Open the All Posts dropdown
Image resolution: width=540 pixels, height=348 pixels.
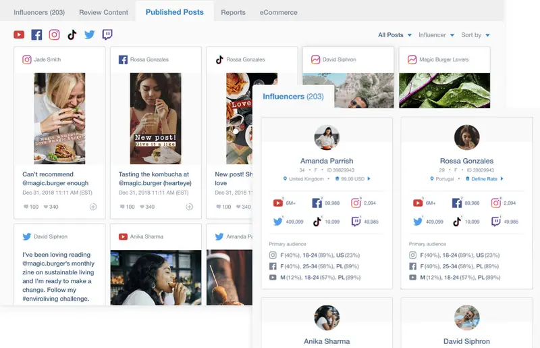tap(394, 35)
